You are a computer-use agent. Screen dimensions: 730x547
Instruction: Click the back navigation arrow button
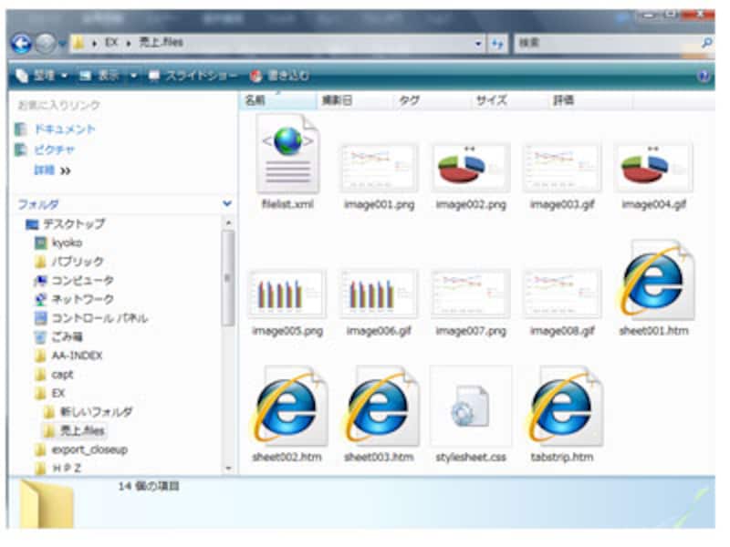21,43
